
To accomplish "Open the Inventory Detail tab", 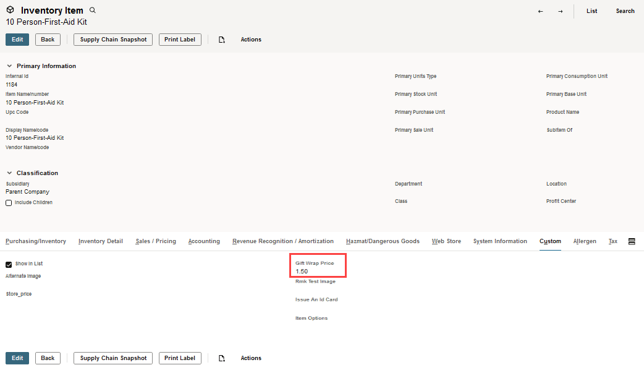I will point(101,241).
